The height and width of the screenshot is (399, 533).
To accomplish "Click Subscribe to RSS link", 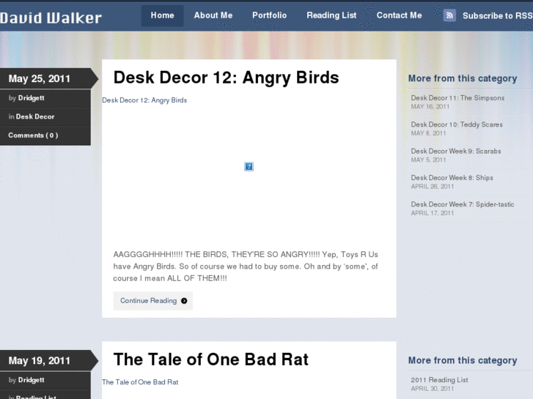I will click(498, 16).
